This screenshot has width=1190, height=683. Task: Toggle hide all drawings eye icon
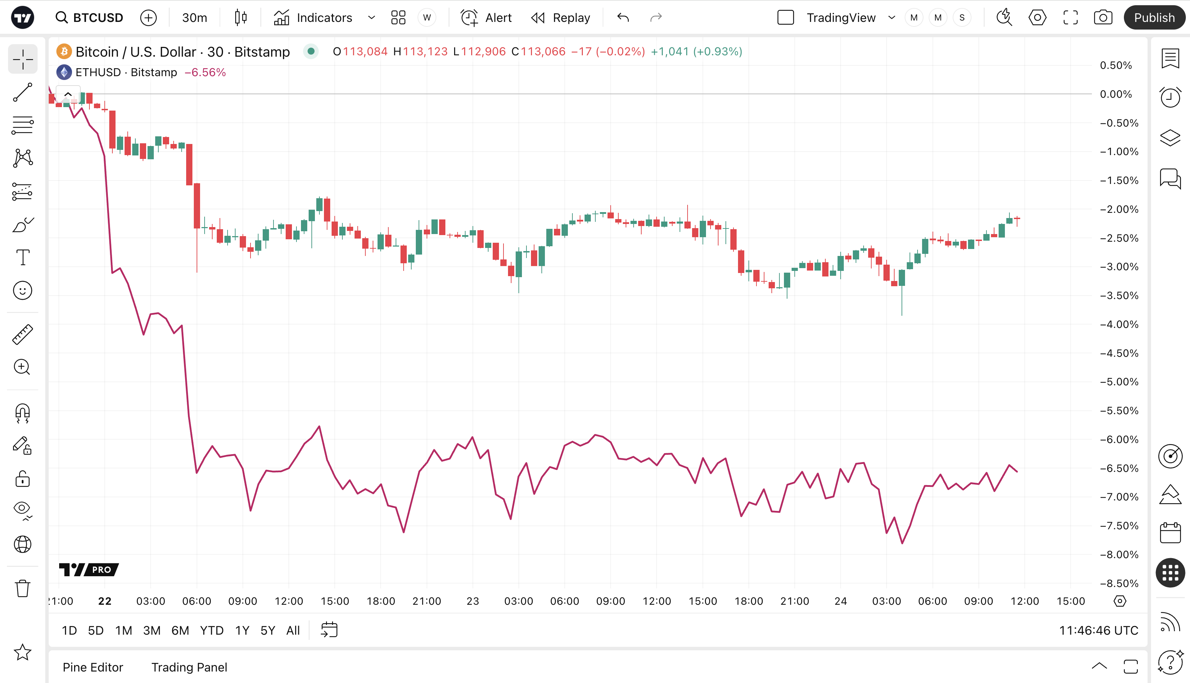pyautogui.click(x=23, y=509)
